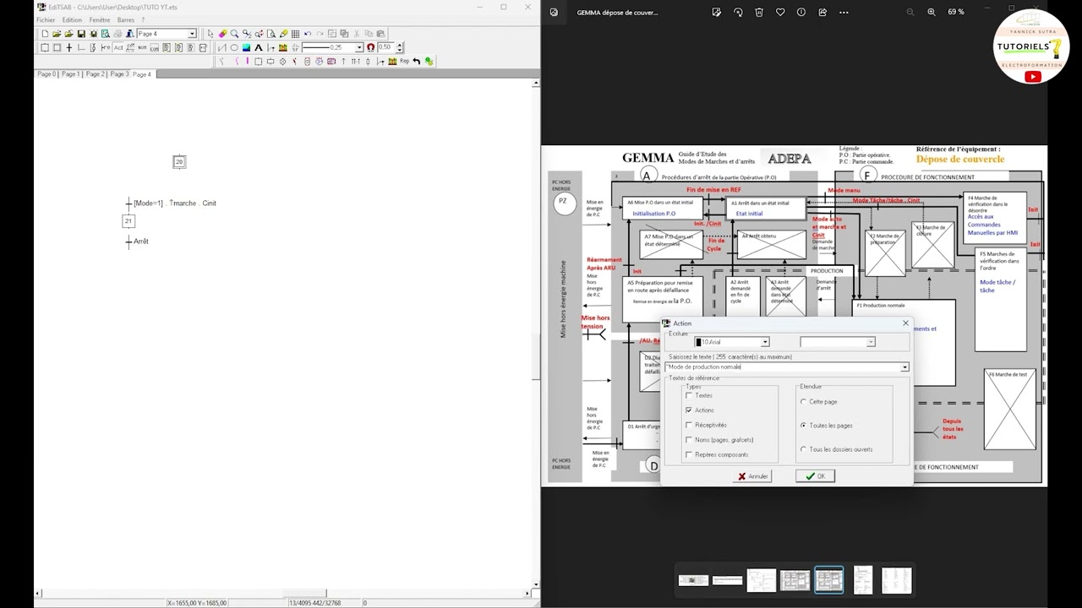Open the three-dots more menu in Photos
The height and width of the screenshot is (608, 1082).
pos(844,12)
